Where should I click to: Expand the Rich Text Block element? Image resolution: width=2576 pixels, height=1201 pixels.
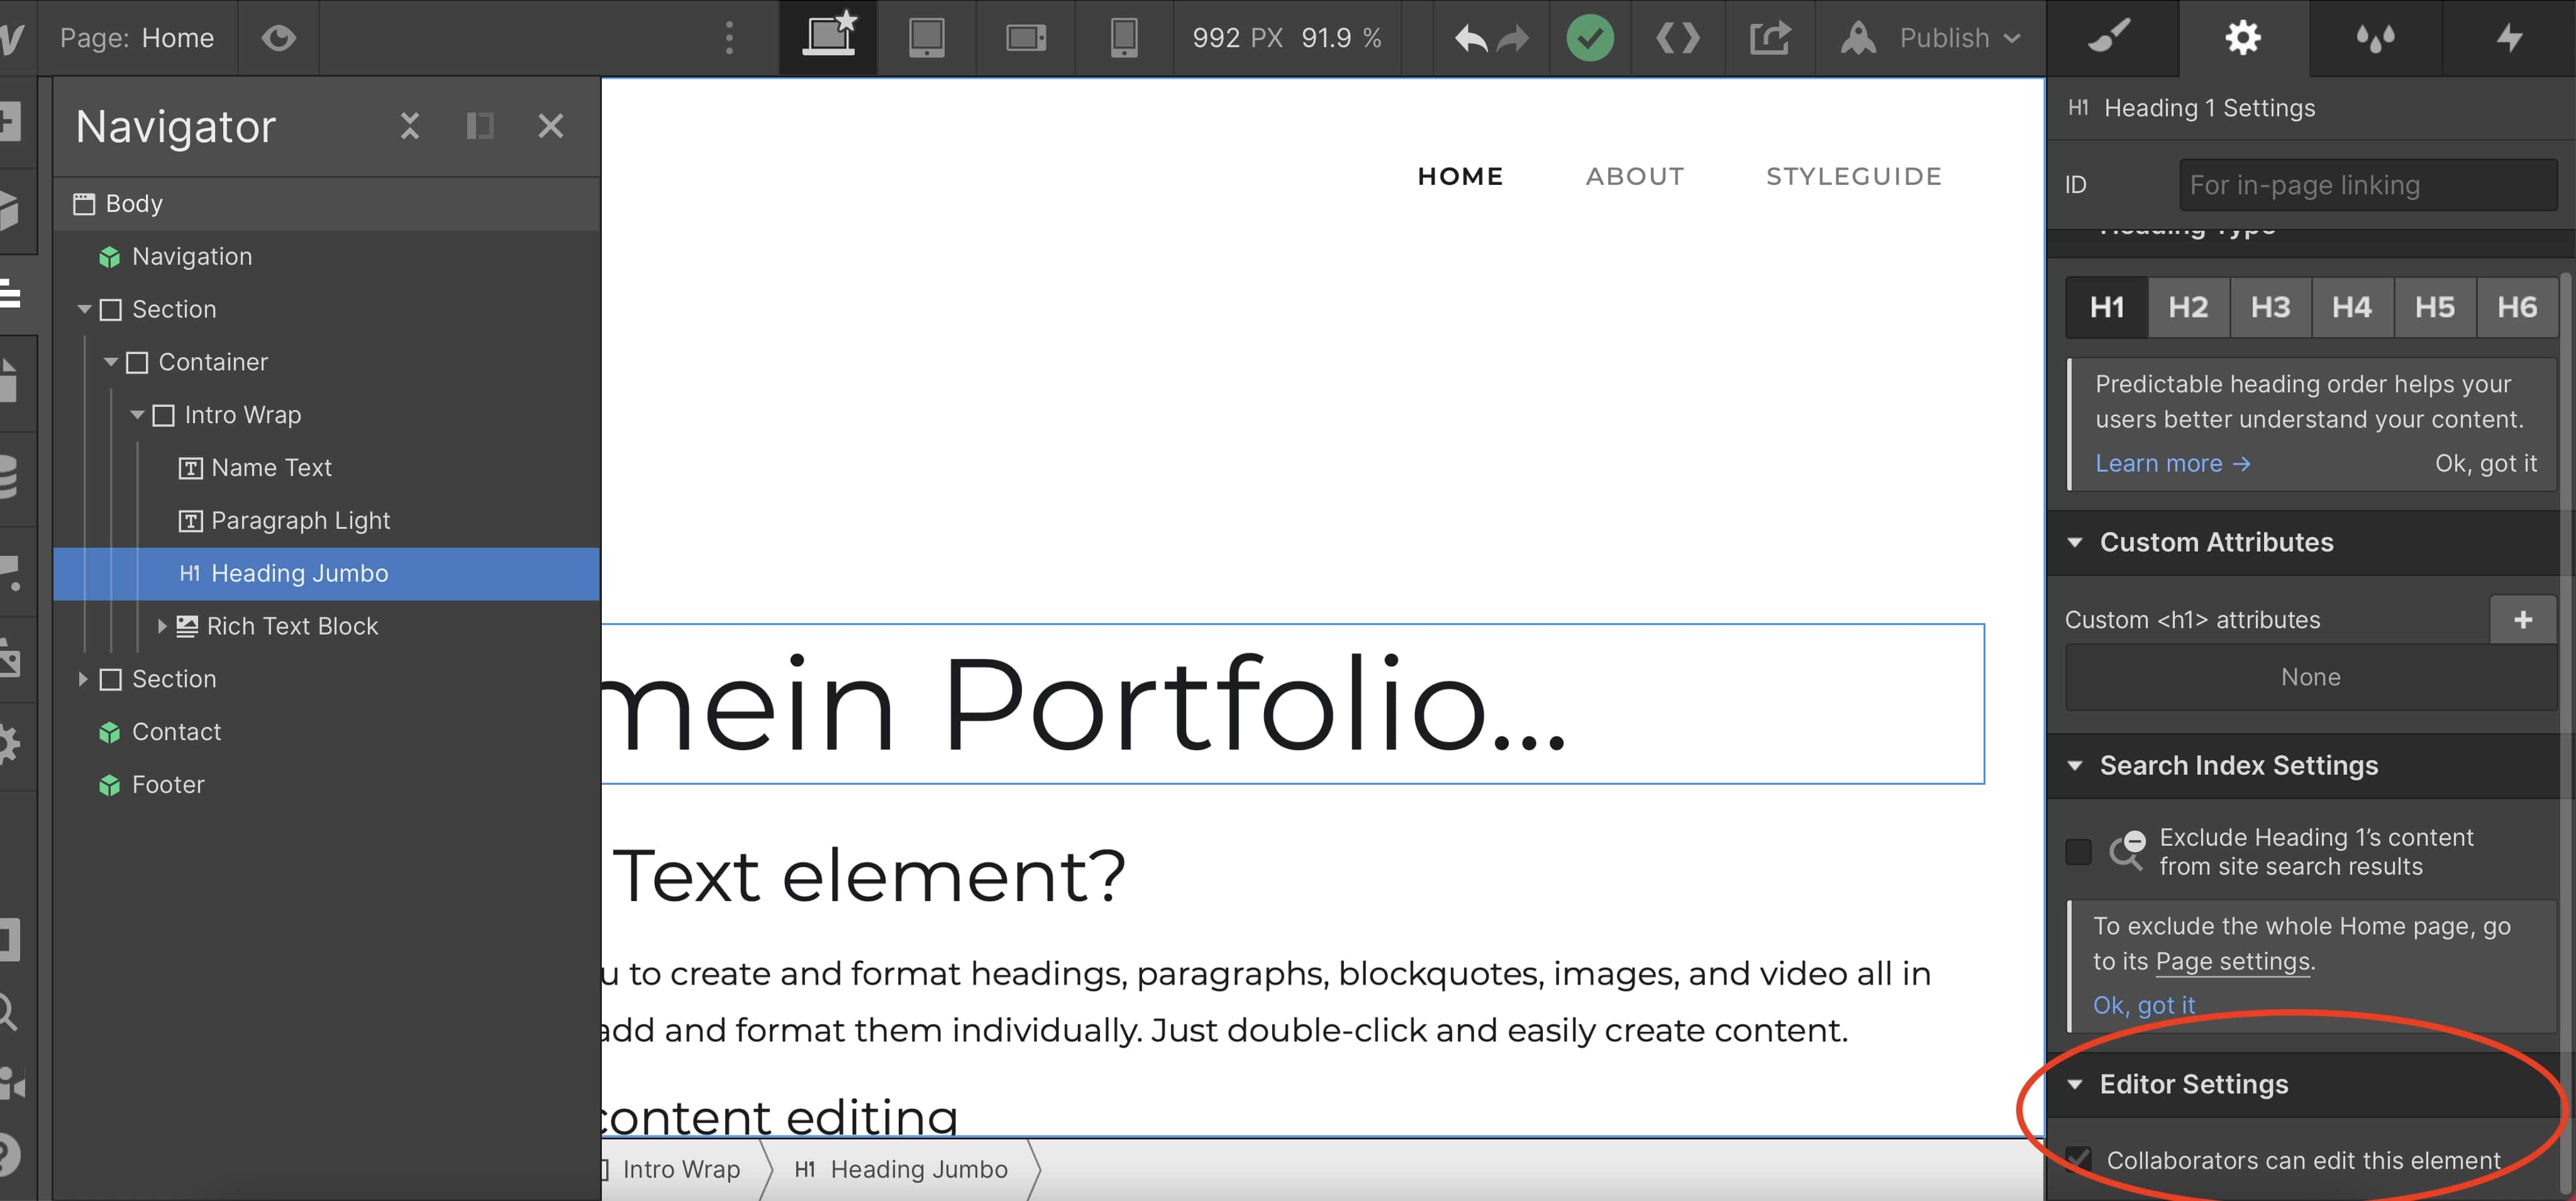pyautogui.click(x=163, y=627)
